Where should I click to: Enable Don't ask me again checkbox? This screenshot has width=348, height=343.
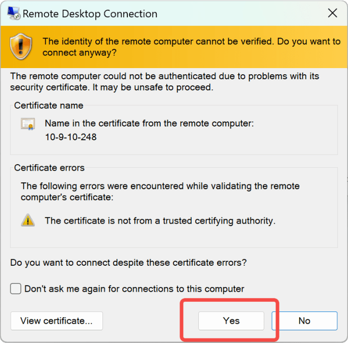pos(16,289)
